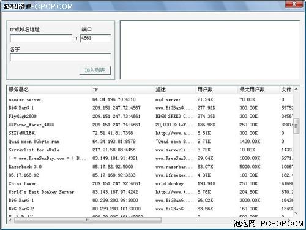Click max users value 5000.00K
This screenshot has height=230, width=306.
pyautogui.click(x=250, y=167)
